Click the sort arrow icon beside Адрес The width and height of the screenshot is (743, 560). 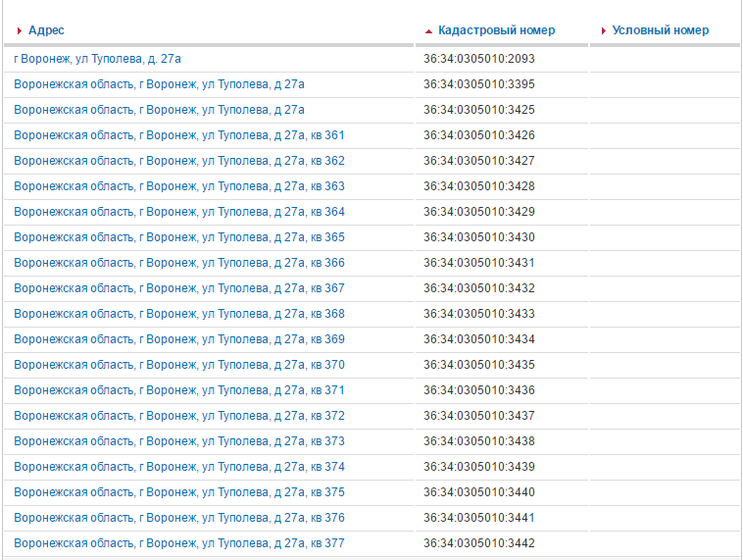20,31
